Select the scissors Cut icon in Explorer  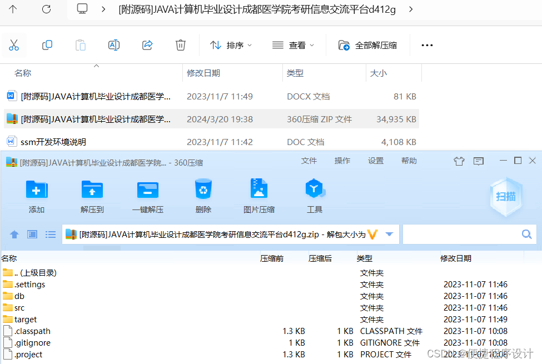coord(14,45)
